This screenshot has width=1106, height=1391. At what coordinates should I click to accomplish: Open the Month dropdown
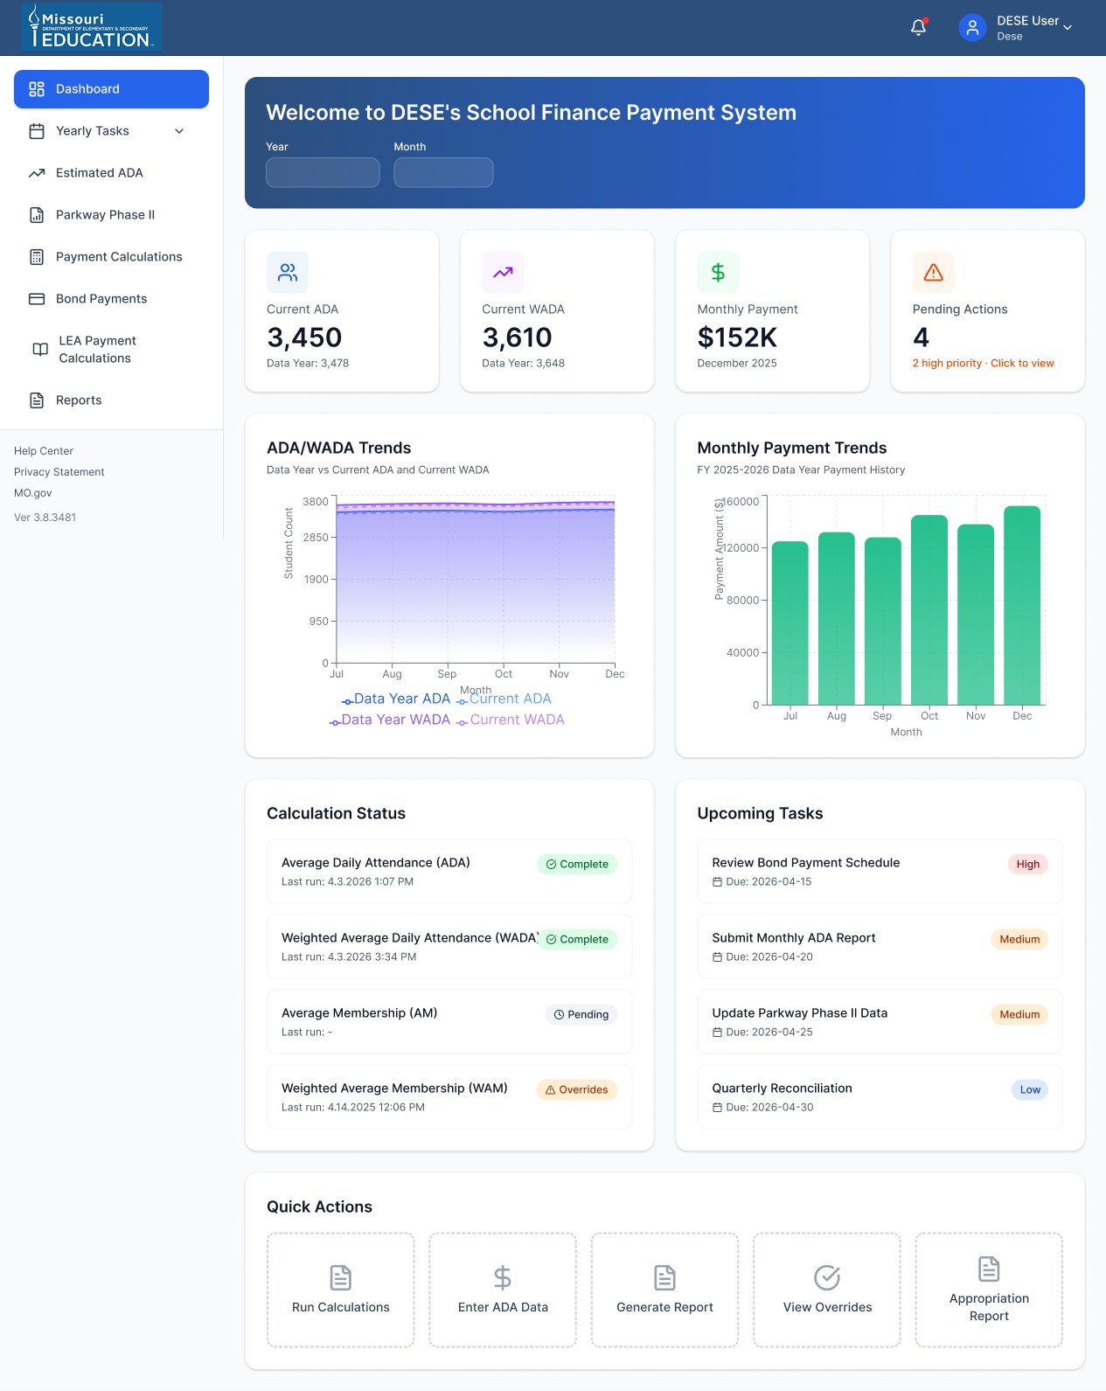[443, 172]
